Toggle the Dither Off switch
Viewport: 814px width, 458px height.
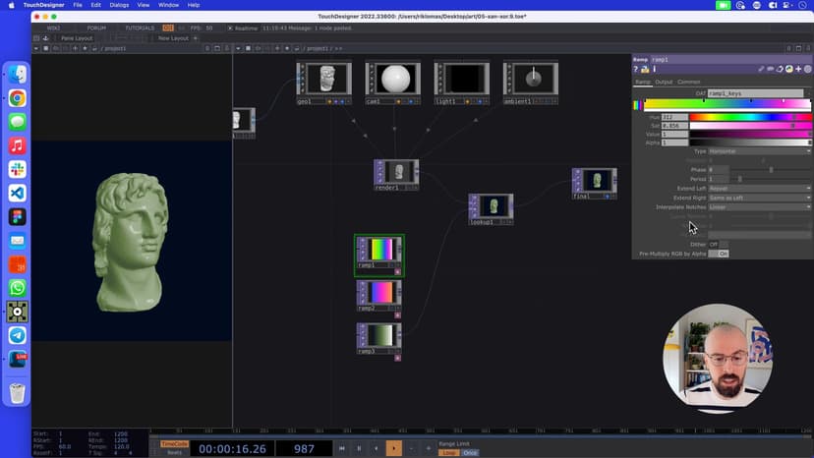point(714,244)
